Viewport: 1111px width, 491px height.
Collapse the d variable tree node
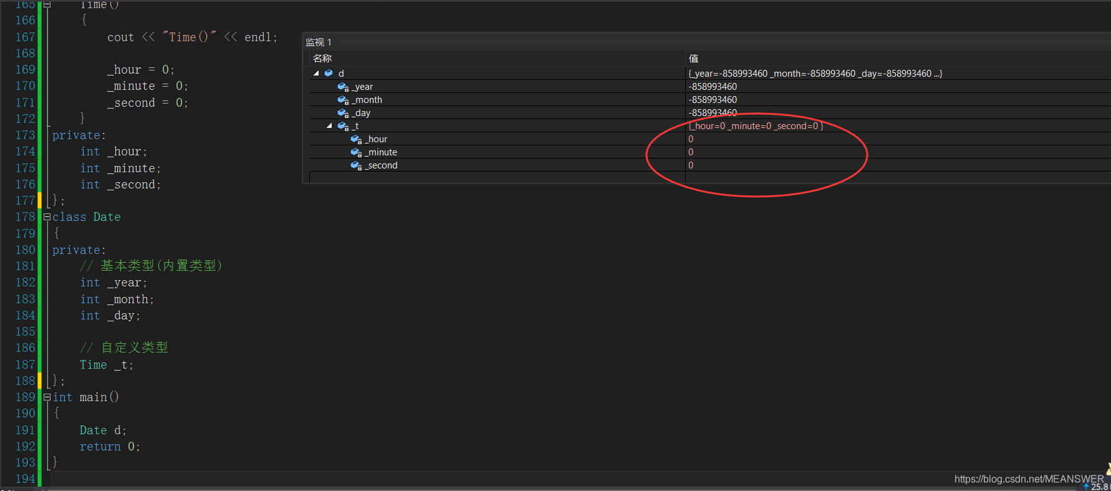[316, 73]
